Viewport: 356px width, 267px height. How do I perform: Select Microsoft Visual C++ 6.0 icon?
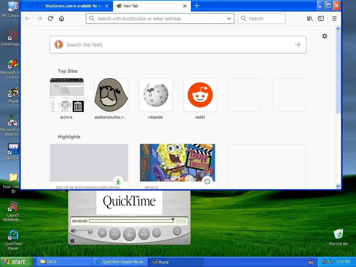click(x=11, y=69)
